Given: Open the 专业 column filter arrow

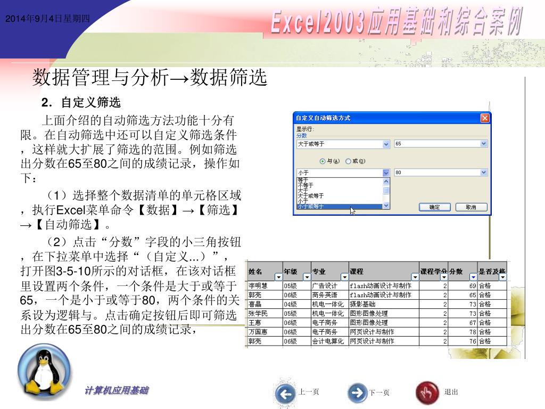Looking at the screenshot, I should point(344,277).
